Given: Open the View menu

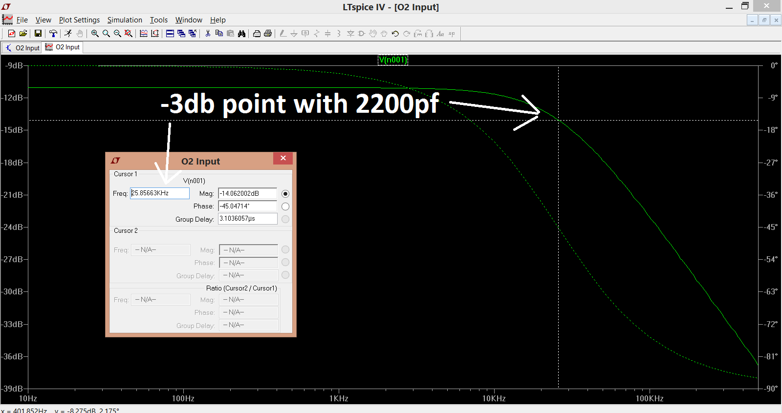Looking at the screenshot, I should [43, 20].
